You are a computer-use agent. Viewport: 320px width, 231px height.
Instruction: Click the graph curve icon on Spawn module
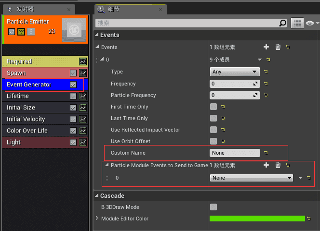pos(83,73)
